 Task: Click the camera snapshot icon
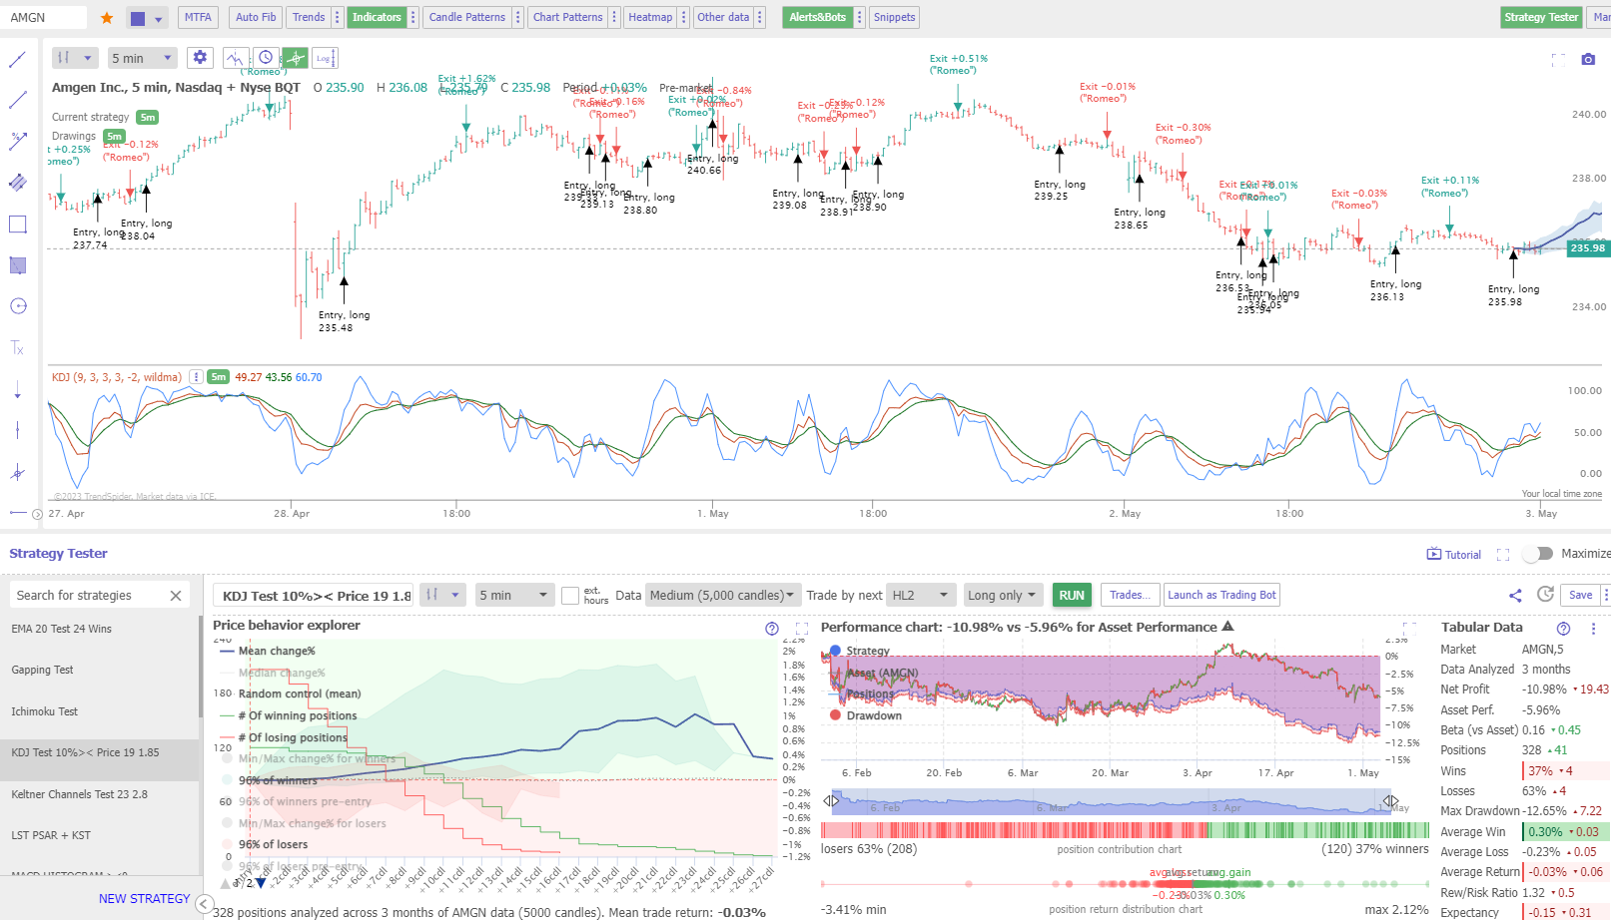click(1588, 59)
